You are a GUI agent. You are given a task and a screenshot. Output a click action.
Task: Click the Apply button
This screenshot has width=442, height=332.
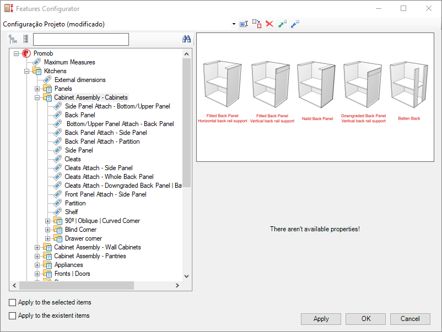point(321,319)
